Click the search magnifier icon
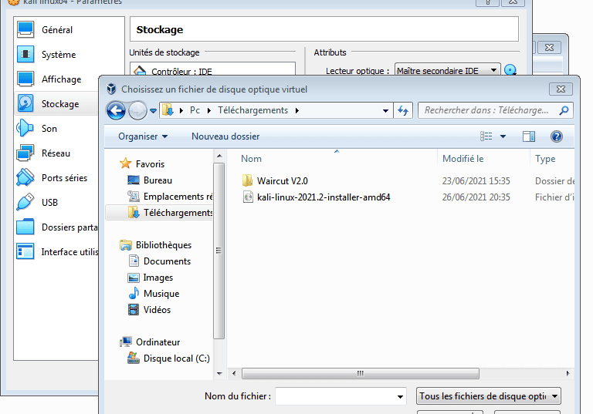The height and width of the screenshot is (414, 593). point(564,110)
